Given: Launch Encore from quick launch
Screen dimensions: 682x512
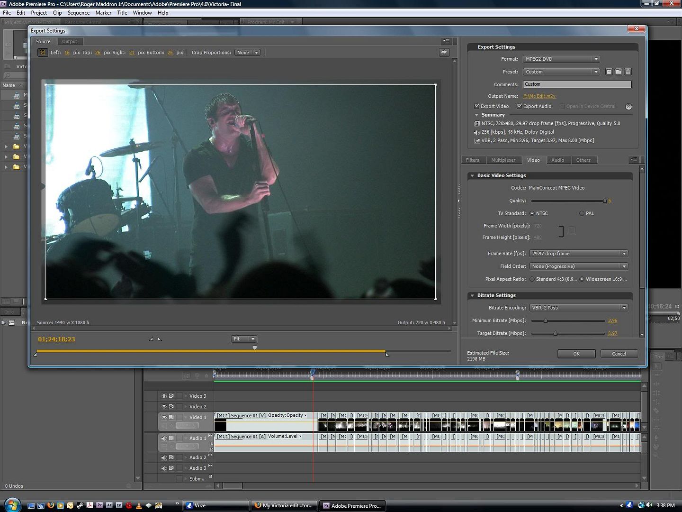Looking at the screenshot, I should click(x=119, y=505).
